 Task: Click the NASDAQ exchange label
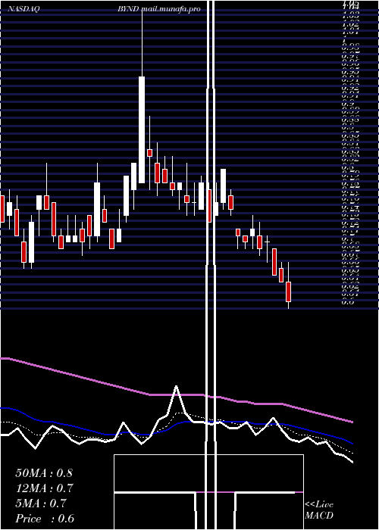23,9
